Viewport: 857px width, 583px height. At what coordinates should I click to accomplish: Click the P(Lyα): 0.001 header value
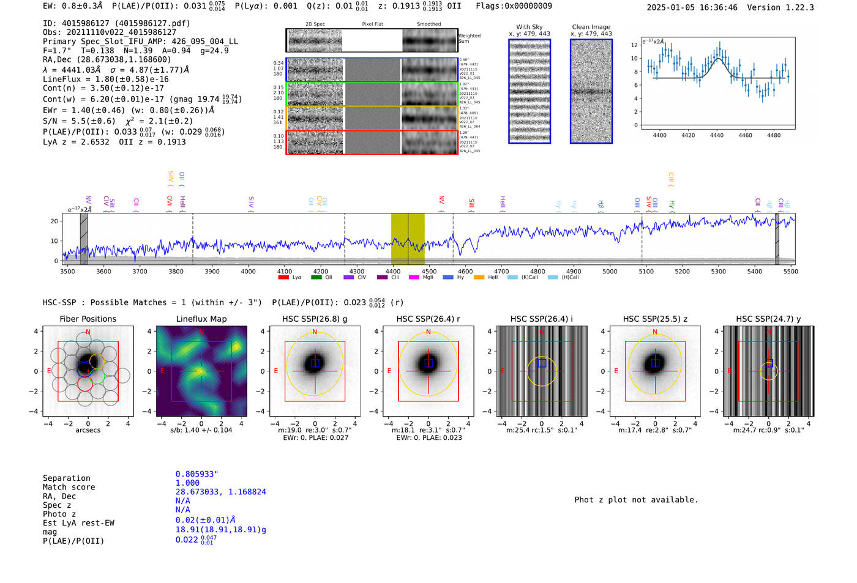[x=266, y=6]
